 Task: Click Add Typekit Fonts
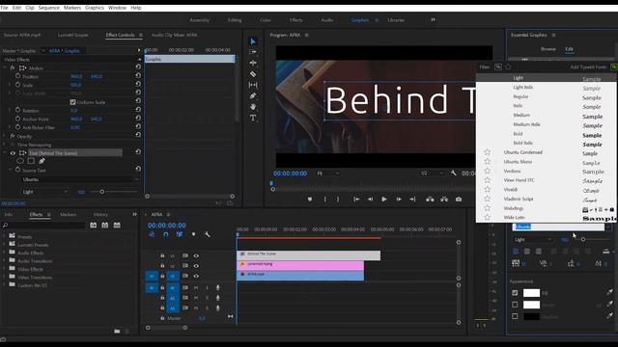(x=588, y=67)
